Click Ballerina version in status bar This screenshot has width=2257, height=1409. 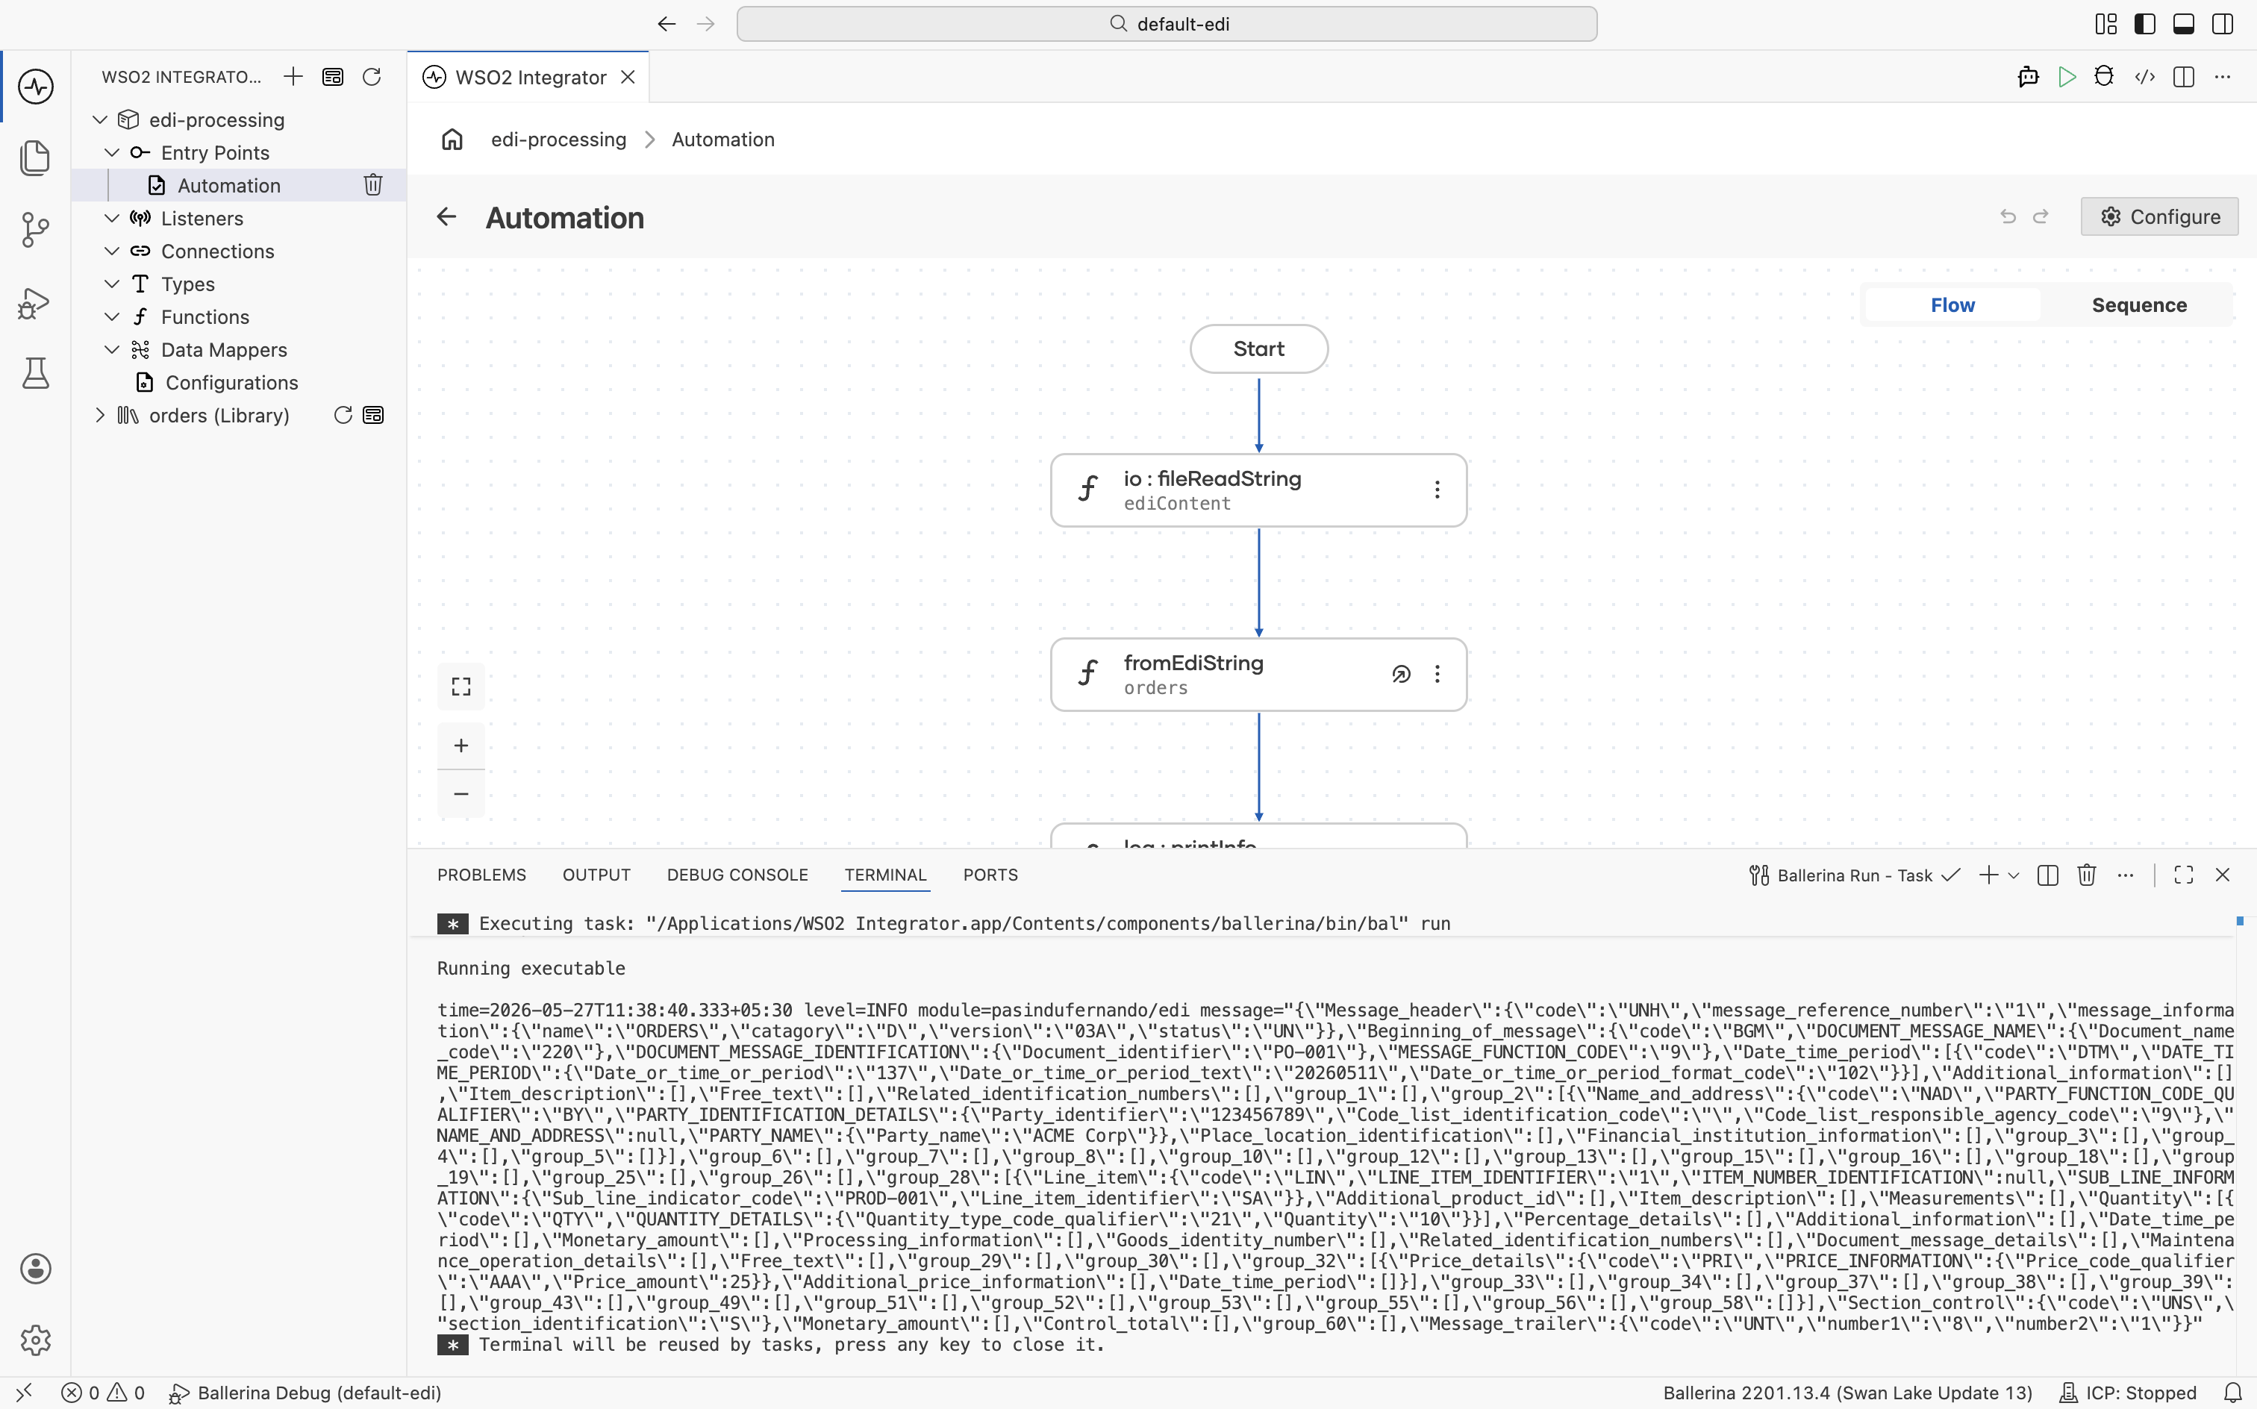click(x=1847, y=1393)
